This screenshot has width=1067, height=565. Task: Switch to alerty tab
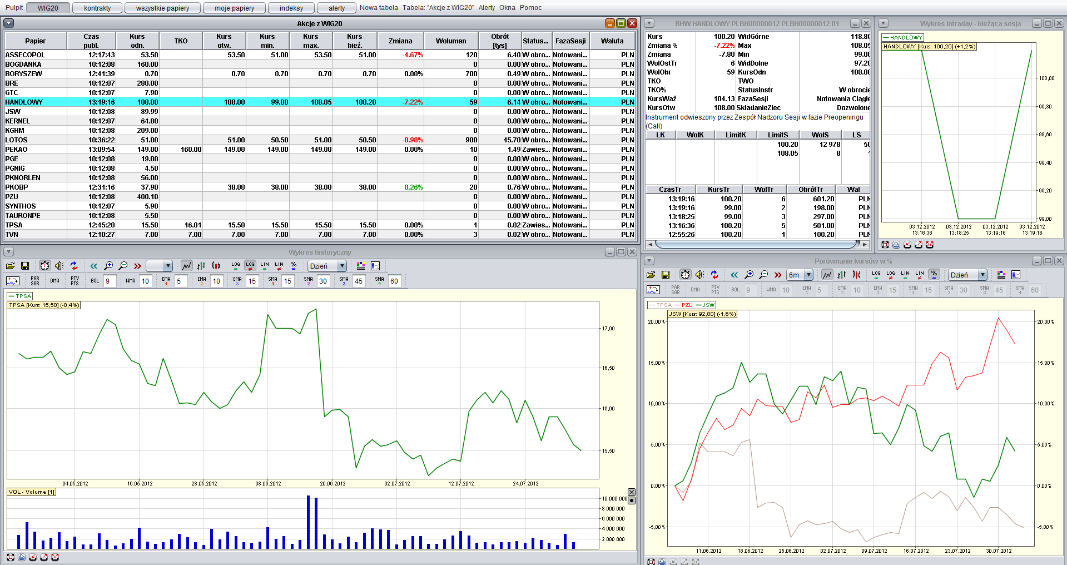click(336, 8)
